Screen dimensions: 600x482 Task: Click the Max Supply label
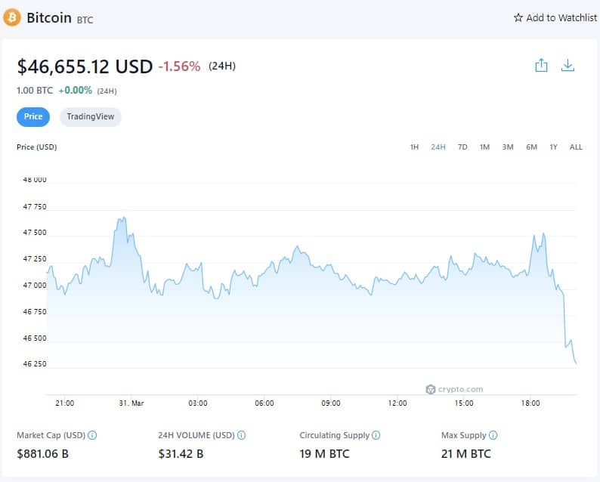click(x=463, y=435)
